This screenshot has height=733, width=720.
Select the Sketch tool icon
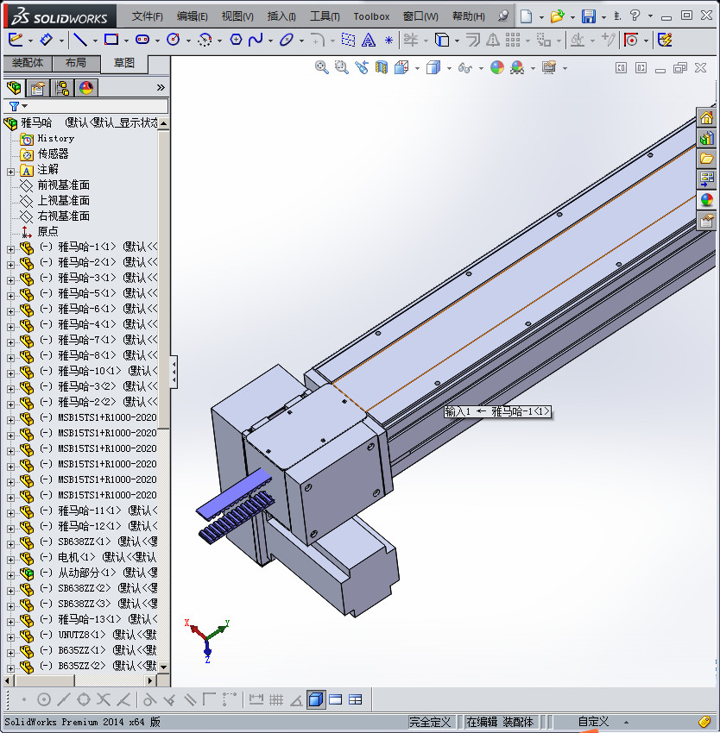pos(16,40)
